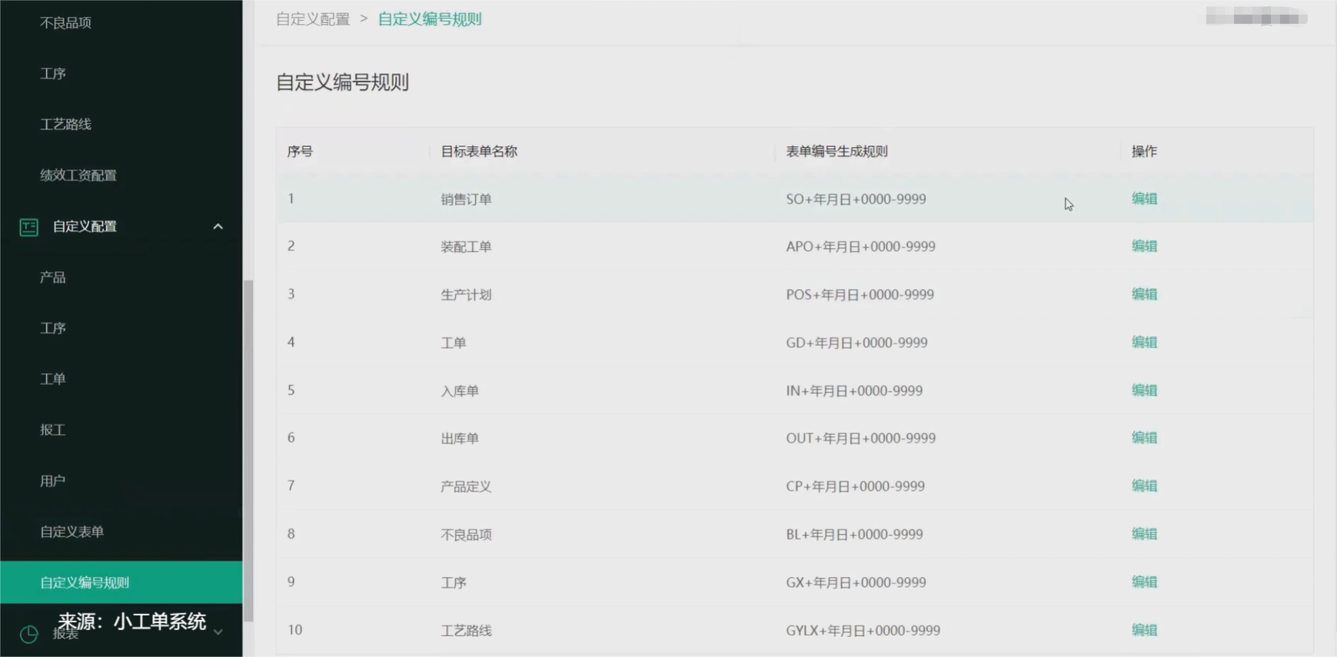The height and width of the screenshot is (657, 1337).
Task: Edit the 装配工单 numbering rule
Action: pyautogui.click(x=1144, y=247)
